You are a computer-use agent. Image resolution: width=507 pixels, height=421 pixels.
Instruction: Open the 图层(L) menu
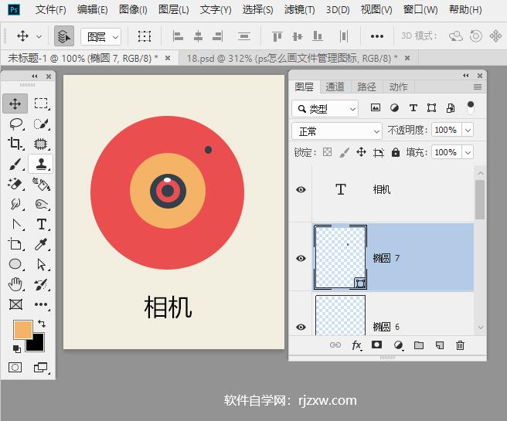[173, 10]
